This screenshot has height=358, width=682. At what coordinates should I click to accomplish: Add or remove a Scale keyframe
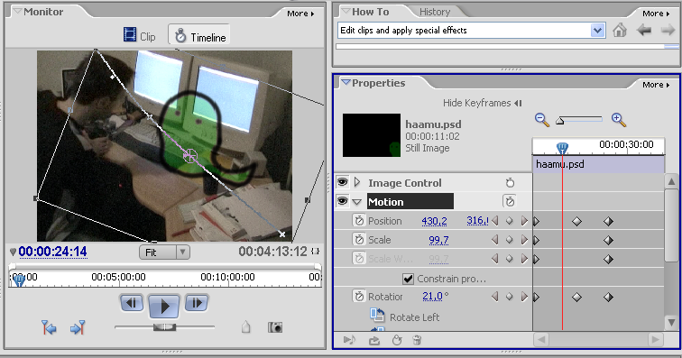click(x=510, y=240)
